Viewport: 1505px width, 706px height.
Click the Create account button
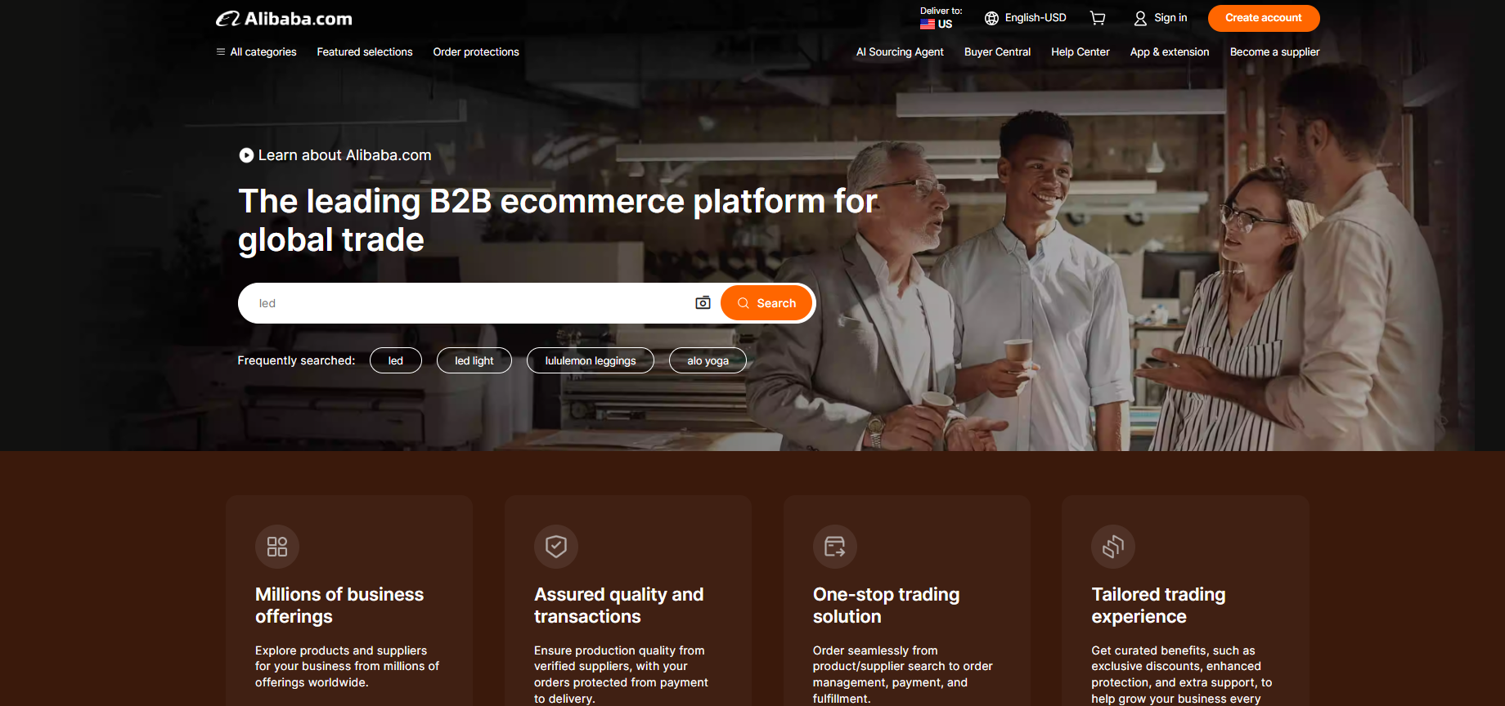click(x=1264, y=18)
